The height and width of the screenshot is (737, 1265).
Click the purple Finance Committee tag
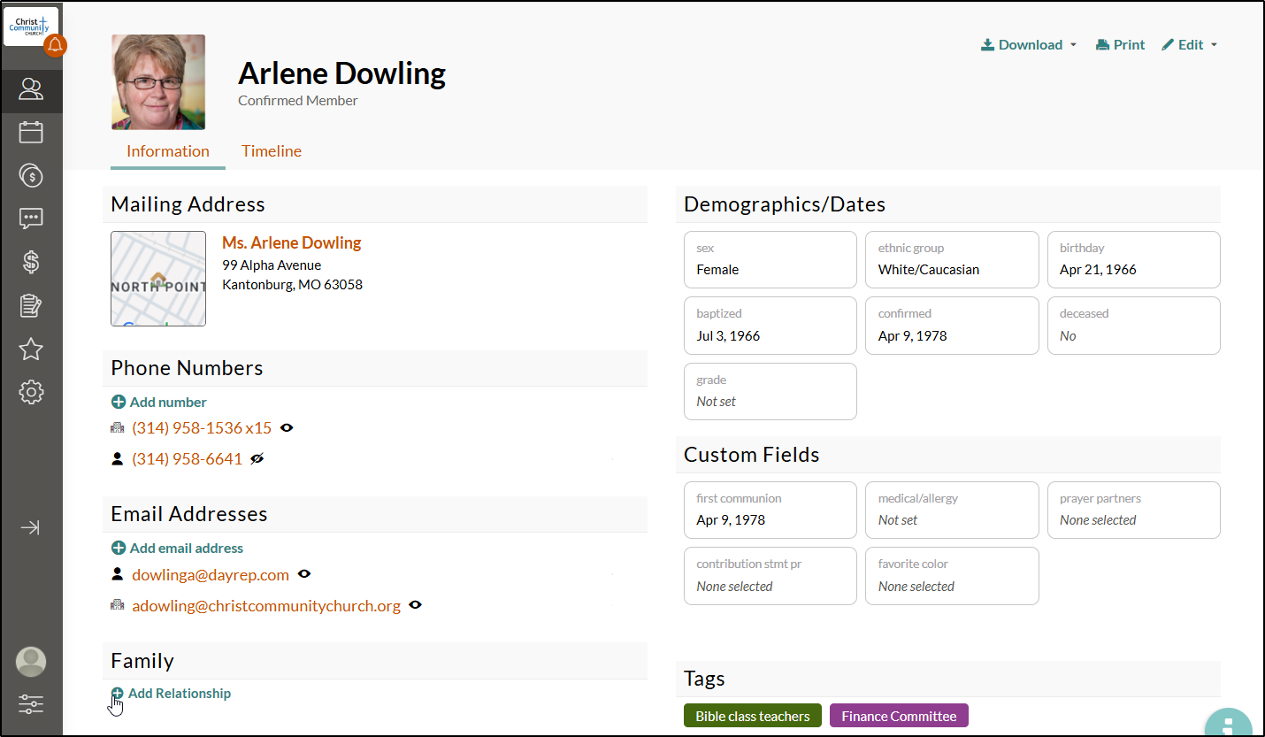pyautogui.click(x=899, y=716)
